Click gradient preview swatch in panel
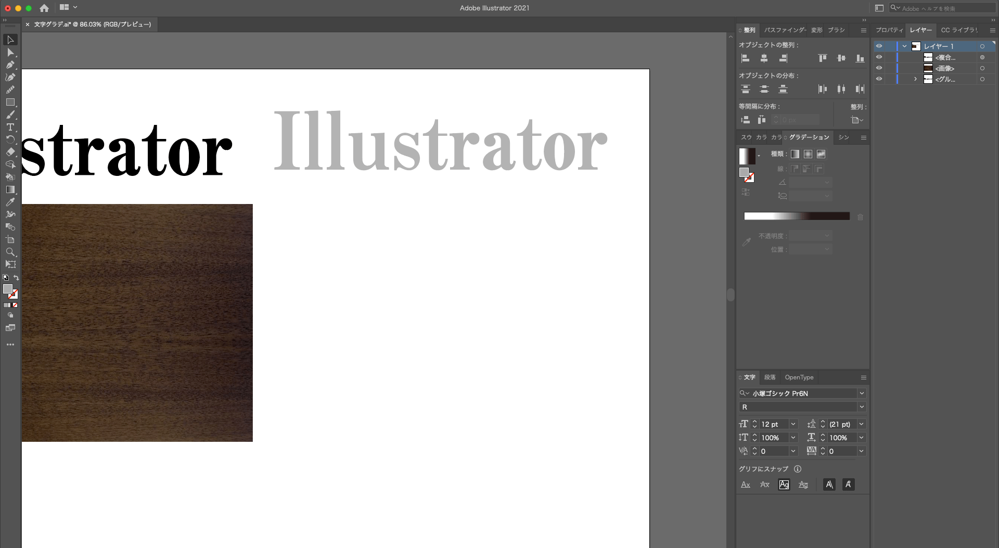Viewport: 999px width, 548px height. point(747,156)
